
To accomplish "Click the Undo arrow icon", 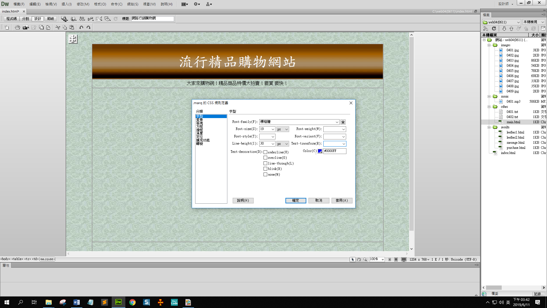I will [81, 27].
